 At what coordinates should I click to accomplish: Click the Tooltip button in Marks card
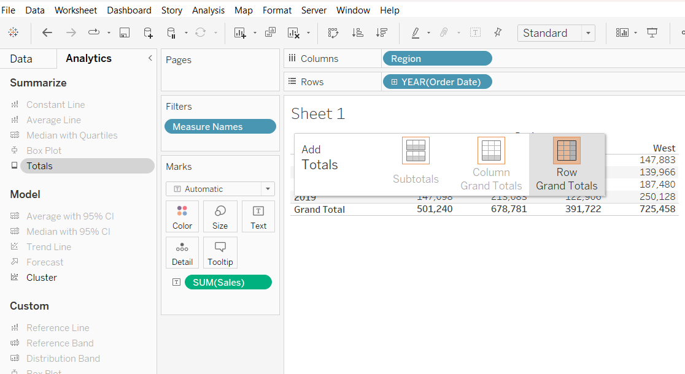(220, 253)
